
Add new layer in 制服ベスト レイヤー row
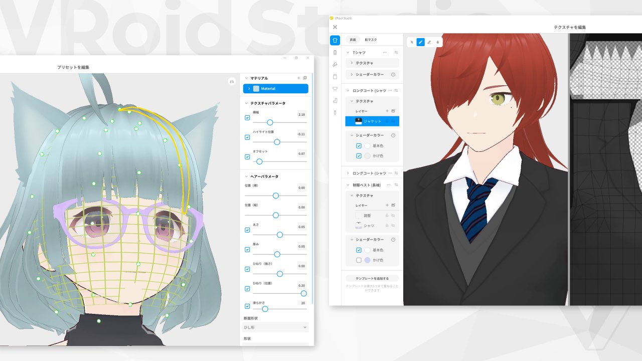387,205
